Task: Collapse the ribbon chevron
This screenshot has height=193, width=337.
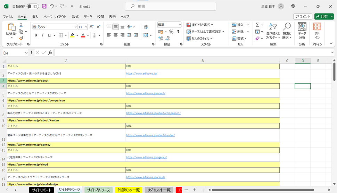Action: pyautogui.click(x=331, y=43)
